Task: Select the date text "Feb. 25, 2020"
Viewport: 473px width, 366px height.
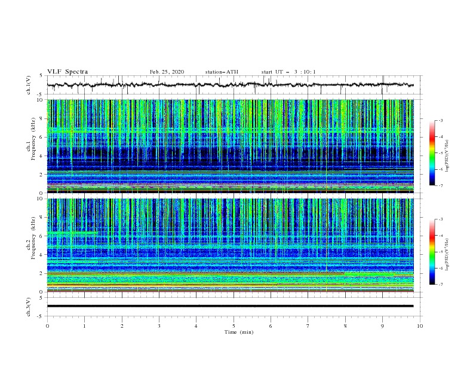Action: tap(167, 72)
